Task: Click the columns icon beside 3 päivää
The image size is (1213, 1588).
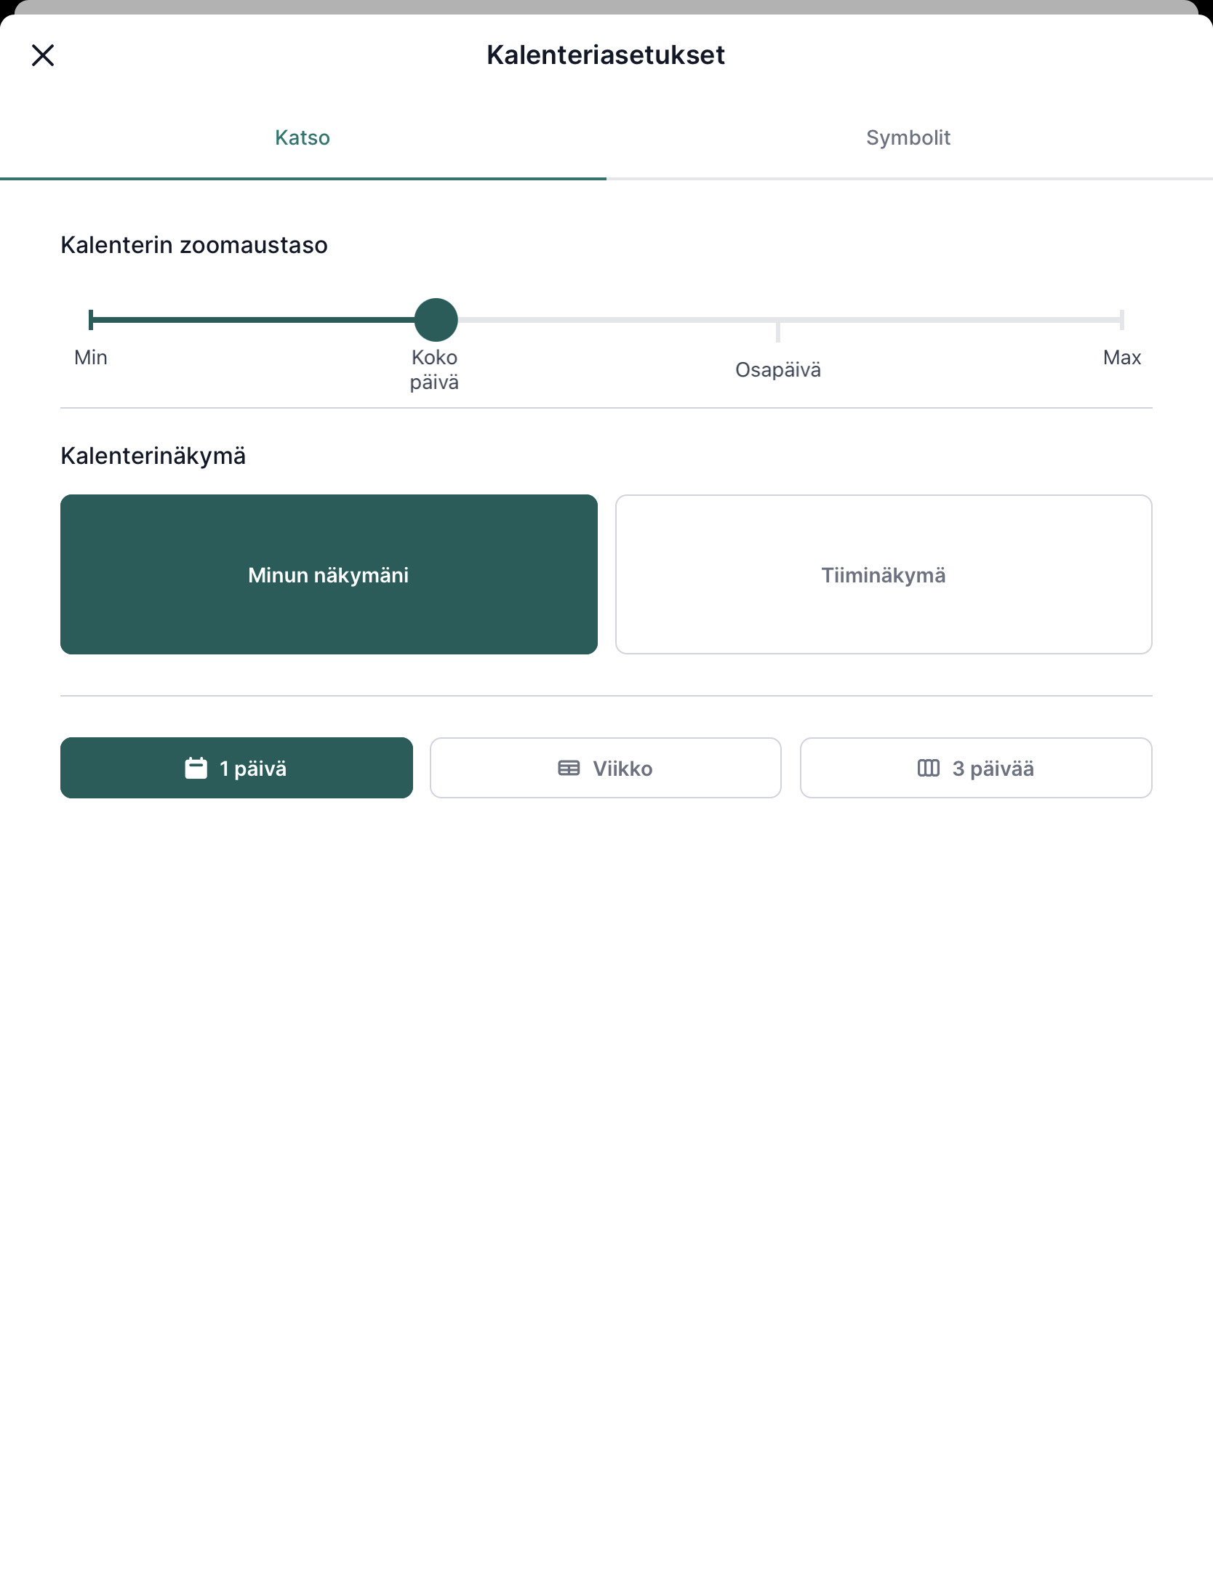Action: [x=929, y=768]
